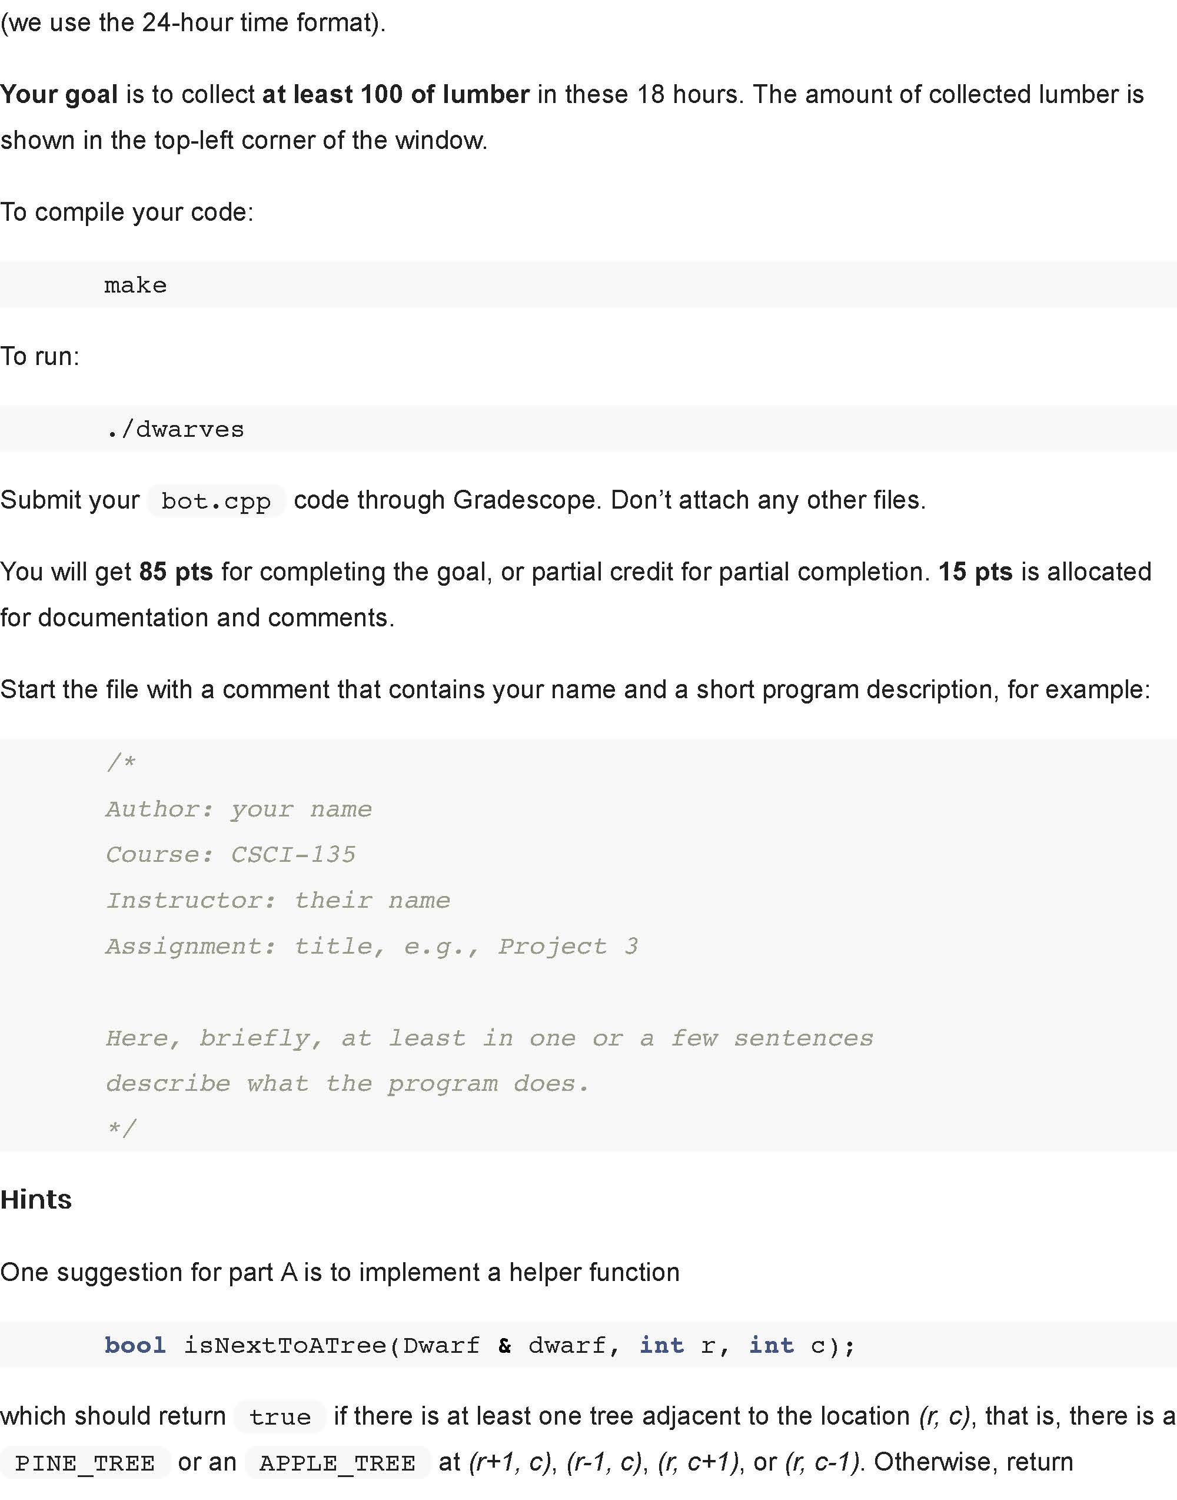Click the "make" command in the code block
The image size is (1177, 1500).
click(135, 286)
